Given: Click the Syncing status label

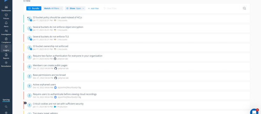Looking at the screenshot, I should pyautogui.click(x=6, y=100).
